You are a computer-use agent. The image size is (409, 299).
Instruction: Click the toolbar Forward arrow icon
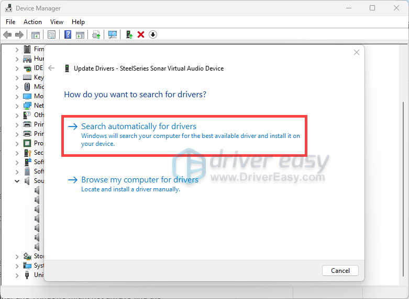point(19,34)
